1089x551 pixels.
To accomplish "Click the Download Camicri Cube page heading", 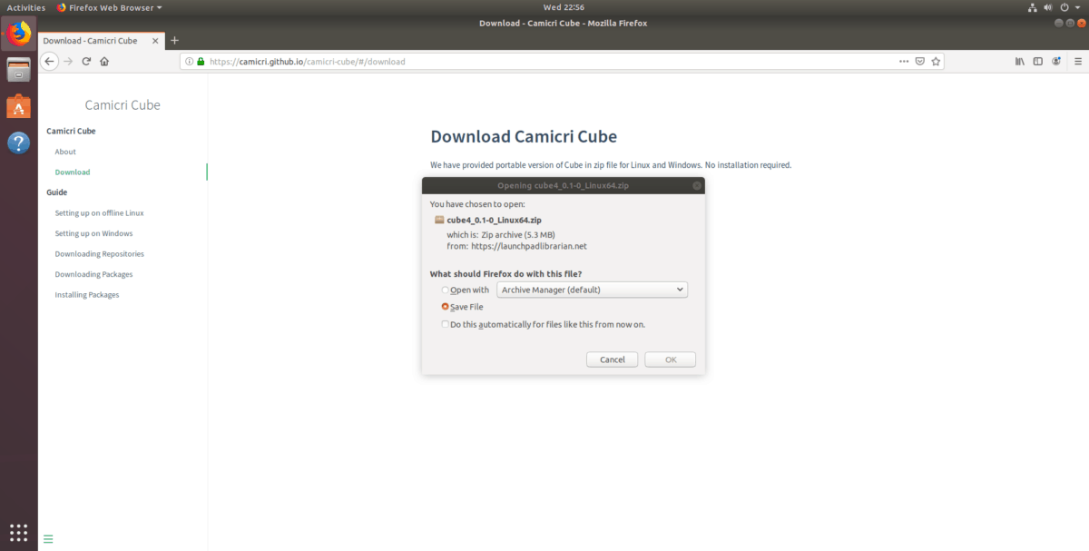I will (524, 137).
